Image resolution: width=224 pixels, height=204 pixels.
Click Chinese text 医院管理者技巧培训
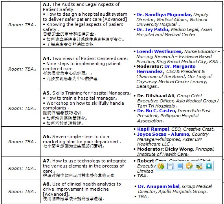(62, 113)
